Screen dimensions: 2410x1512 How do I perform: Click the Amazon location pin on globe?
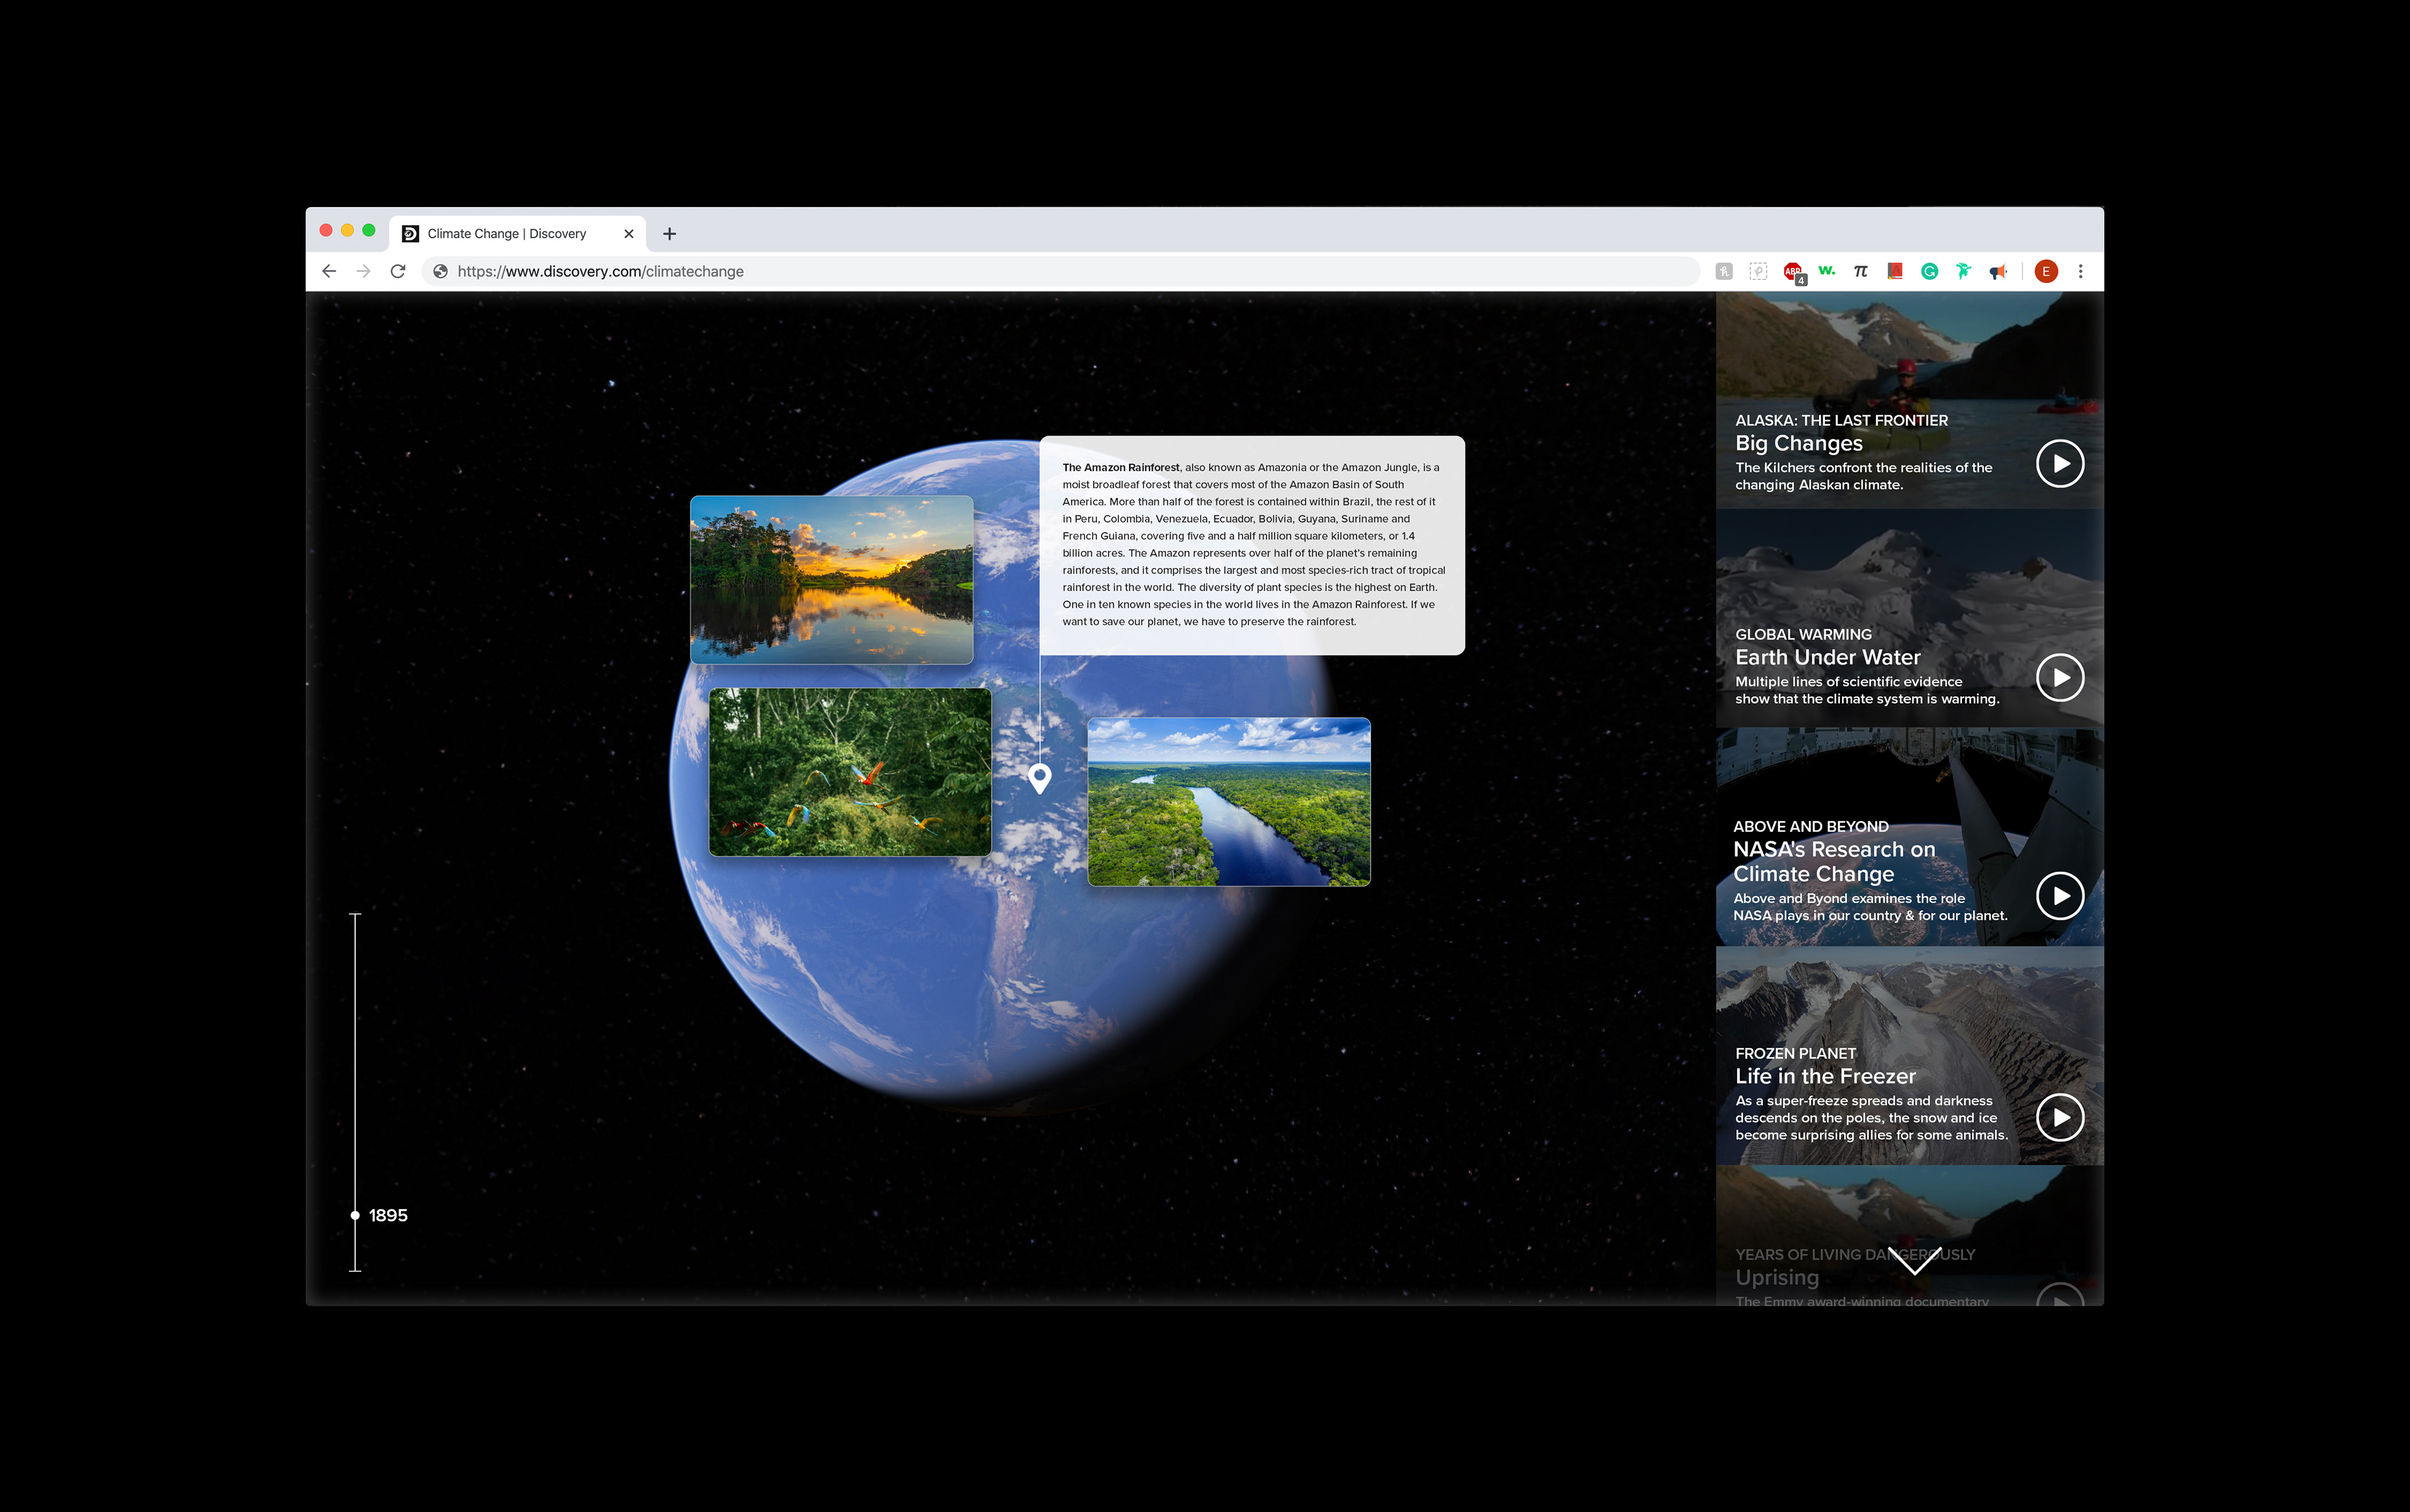tap(1039, 778)
